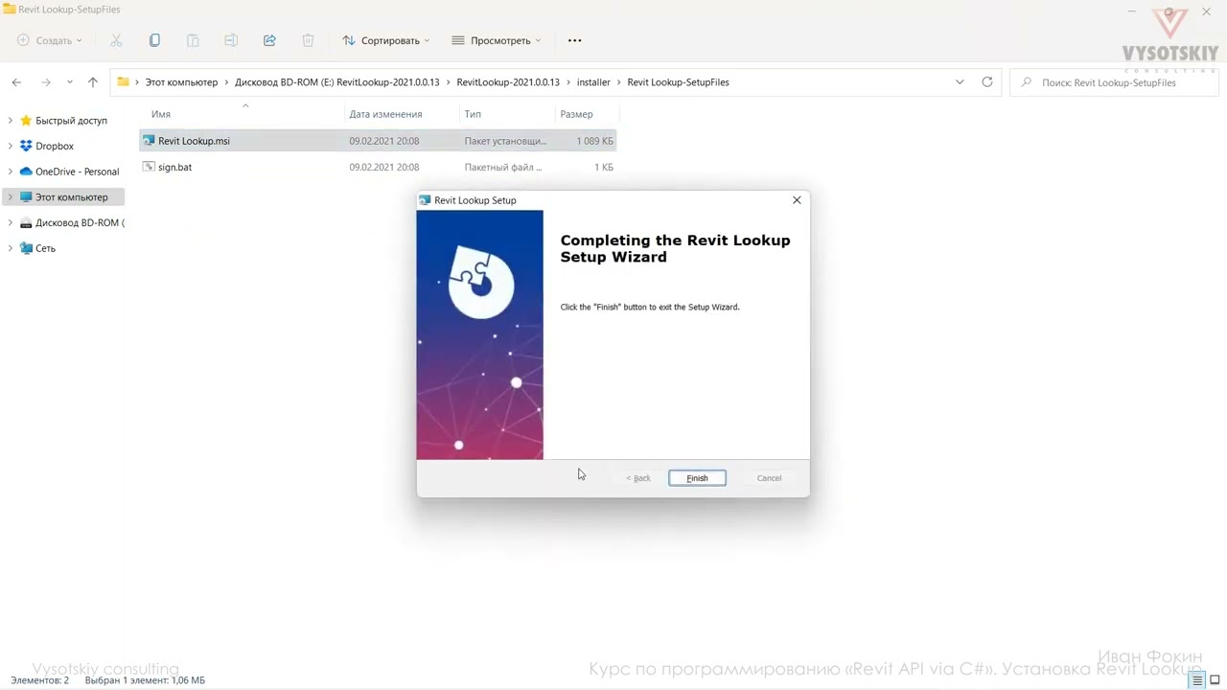Go up one folder level

click(93, 82)
